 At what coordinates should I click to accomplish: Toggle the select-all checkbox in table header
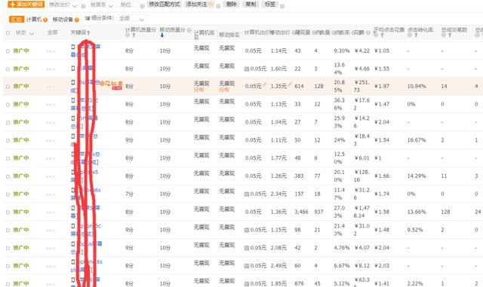click(x=8, y=32)
